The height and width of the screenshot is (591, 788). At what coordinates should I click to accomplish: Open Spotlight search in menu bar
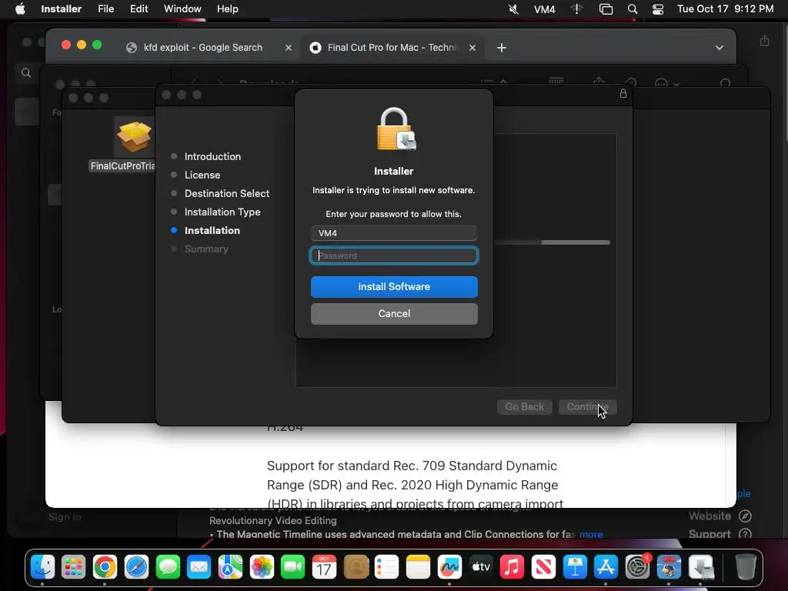pyautogui.click(x=633, y=9)
